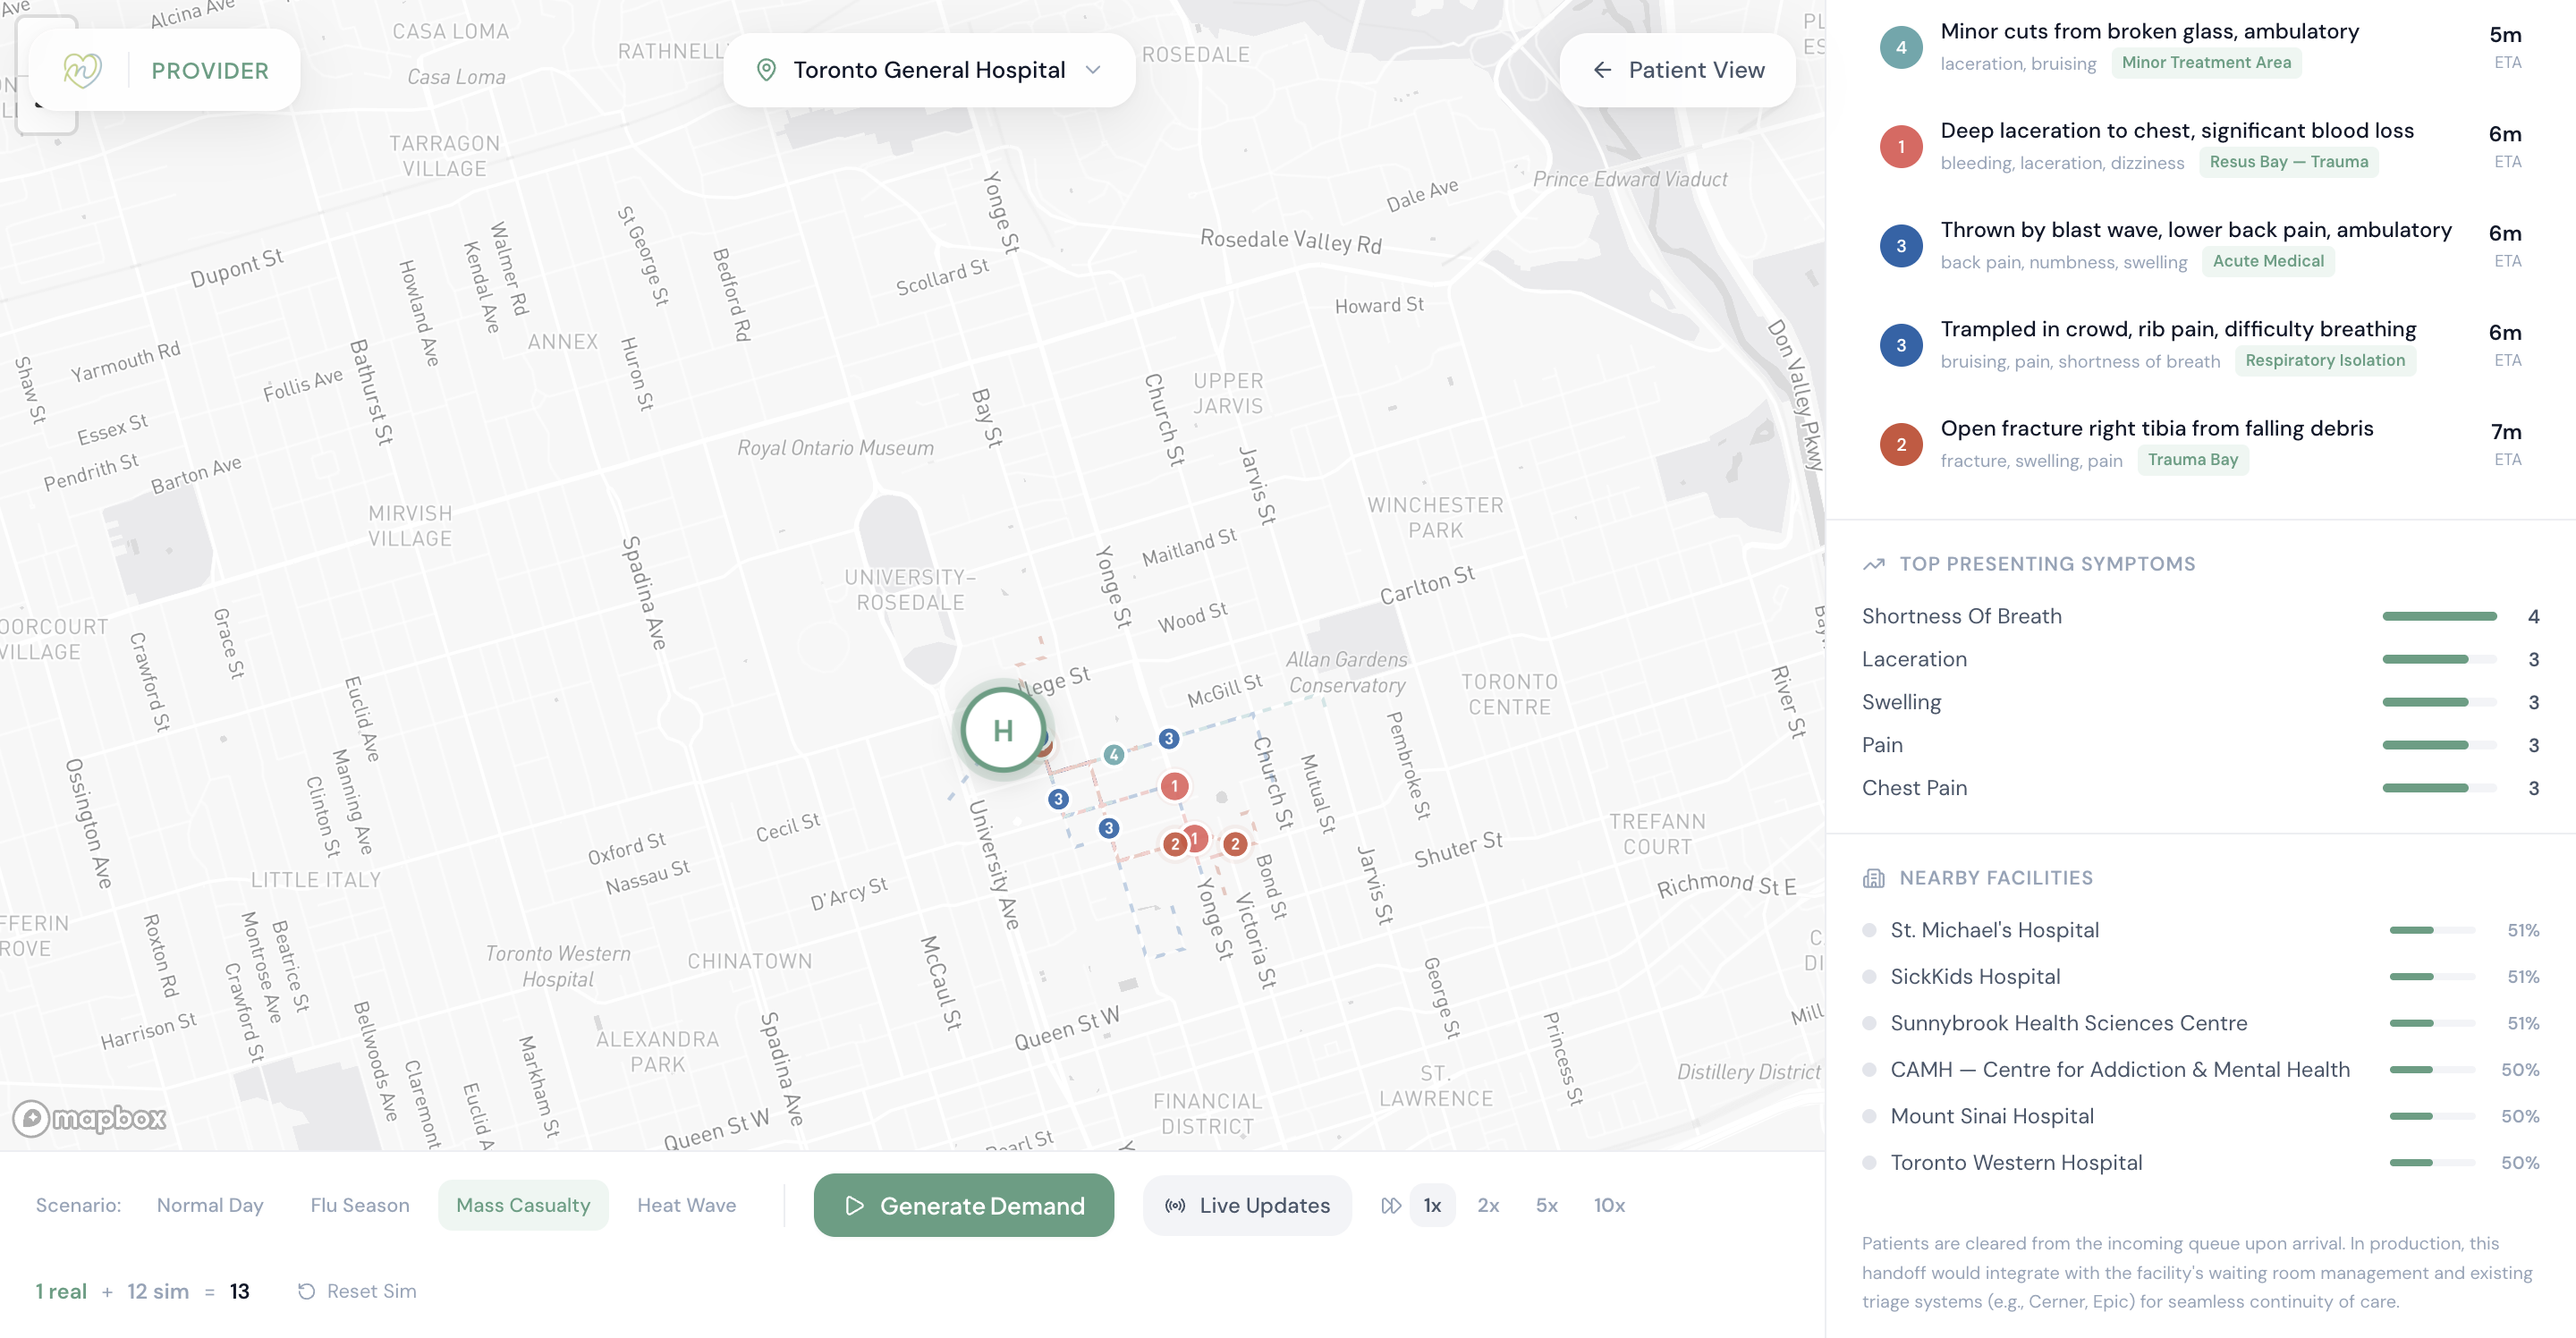Open the Toronto General Hospital dropdown
The width and height of the screenshot is (2576, 1338).
pyautogui.click(x=928, y=70)
